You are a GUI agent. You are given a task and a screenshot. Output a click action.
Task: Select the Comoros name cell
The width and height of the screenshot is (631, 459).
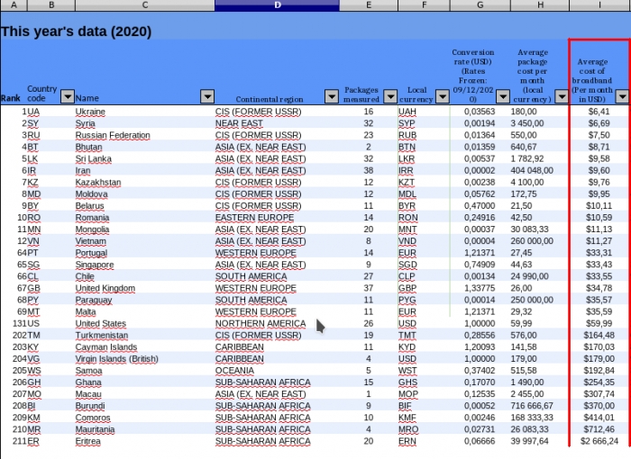coord(145,418)
